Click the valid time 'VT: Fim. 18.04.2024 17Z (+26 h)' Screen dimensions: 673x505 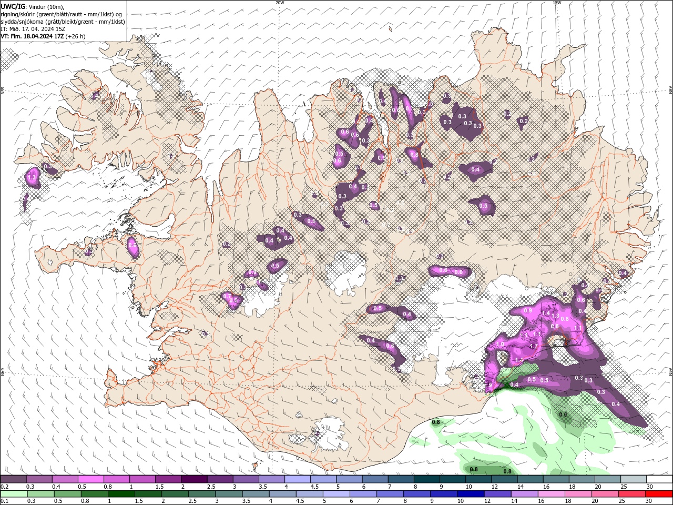43,36
